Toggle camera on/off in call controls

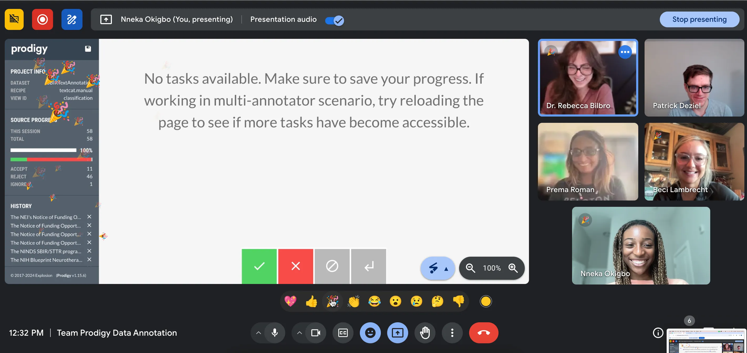(x=315, y=333)
